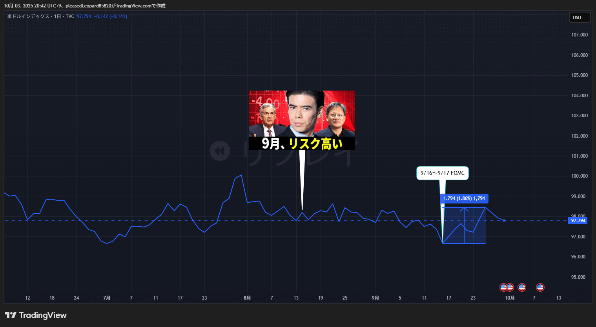Screen dimensions: 596x327
Task: Click the 1.794 (1.86%) price range label
Action: [x=464, y=198]
